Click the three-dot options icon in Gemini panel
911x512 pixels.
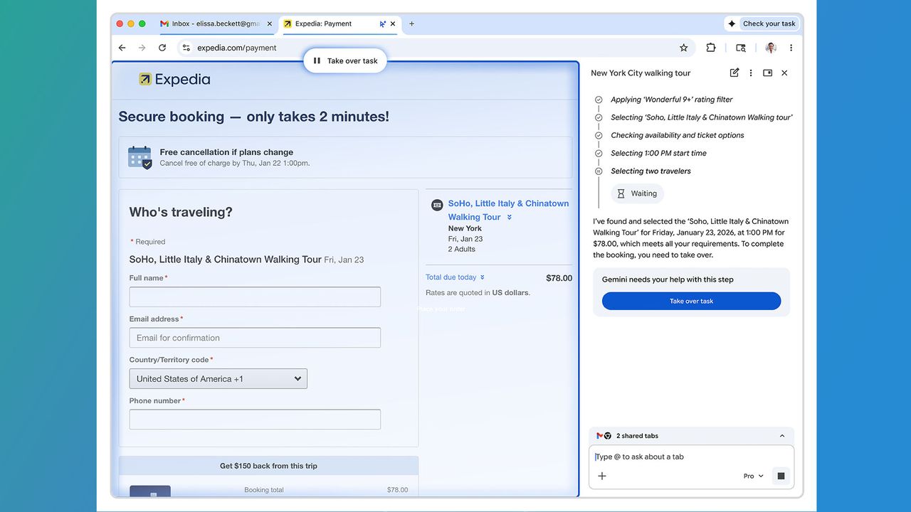tap(751, 73)
